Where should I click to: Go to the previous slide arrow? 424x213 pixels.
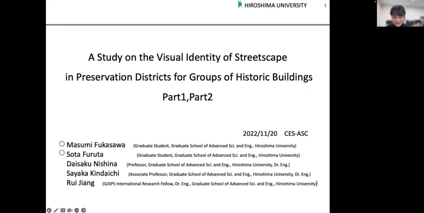[49, 210]
